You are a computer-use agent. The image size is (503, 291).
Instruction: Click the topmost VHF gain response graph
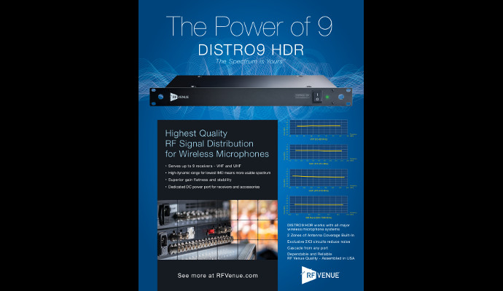[319, 127]
